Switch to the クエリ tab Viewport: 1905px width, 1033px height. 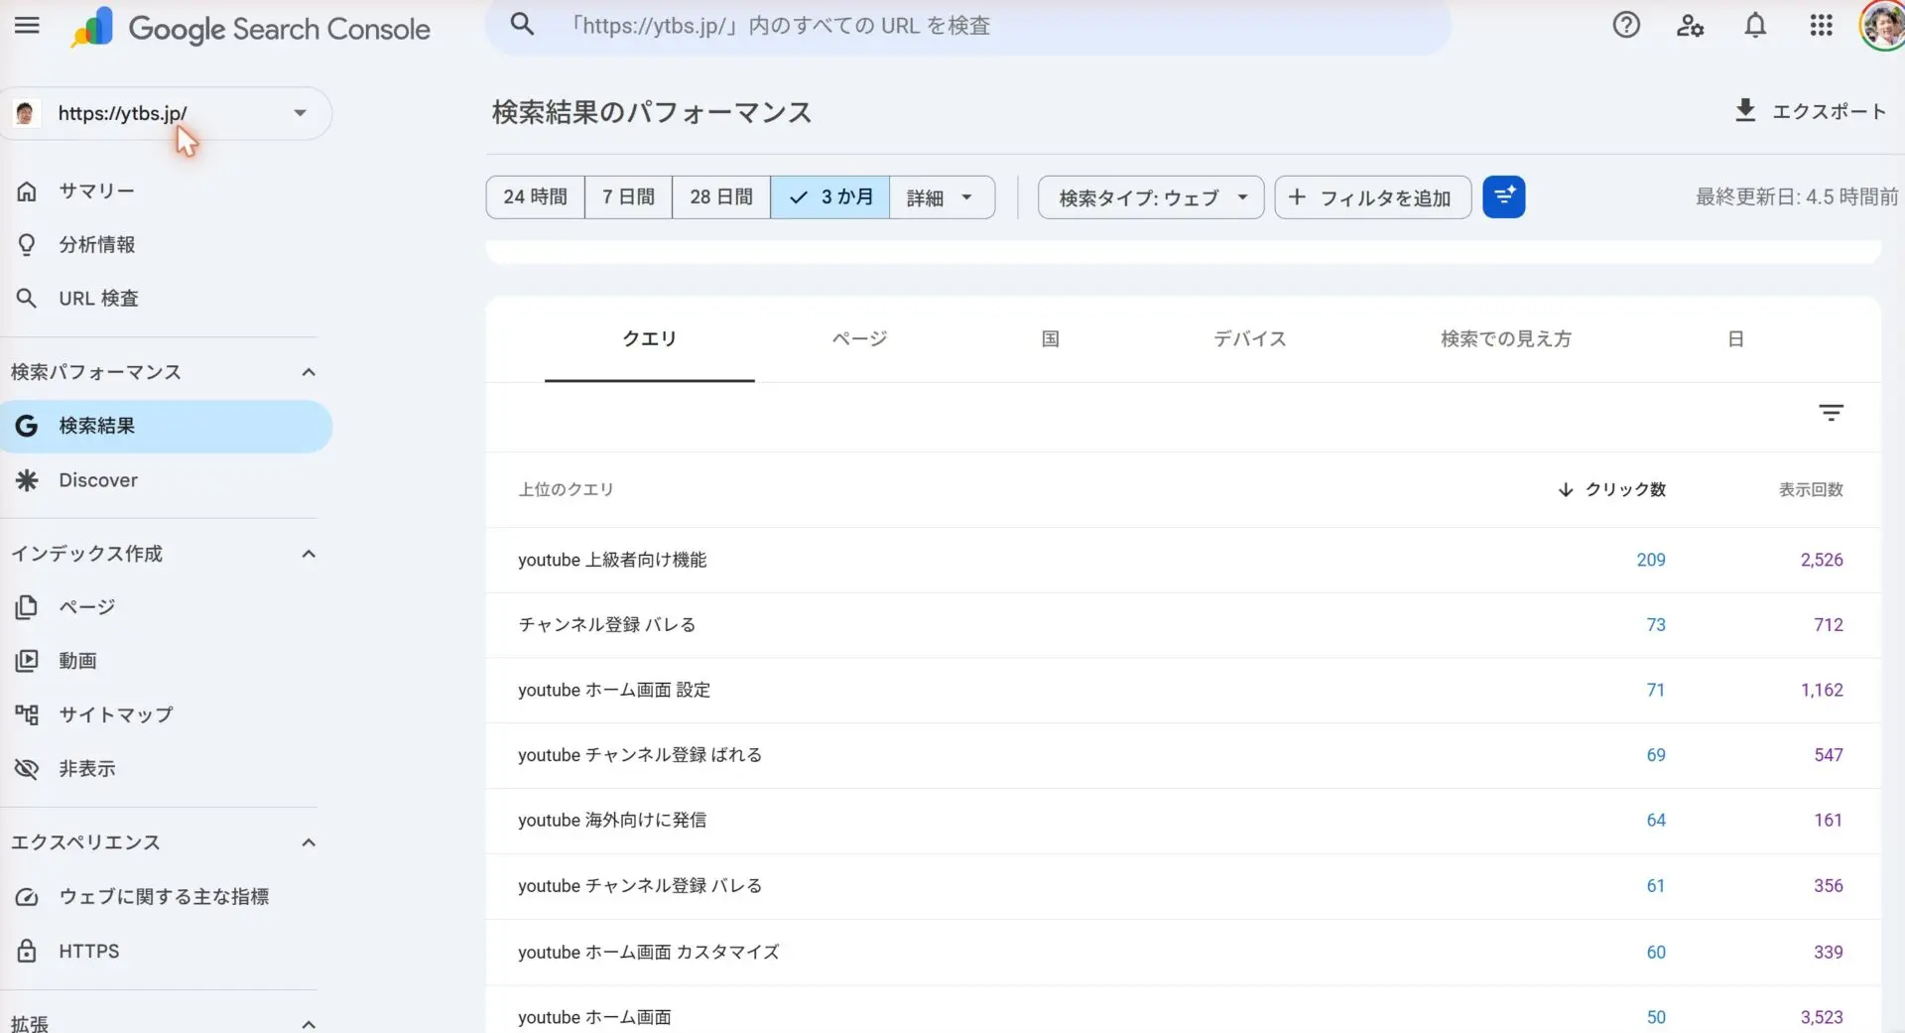pyautogui.click(x=649, y=339)
